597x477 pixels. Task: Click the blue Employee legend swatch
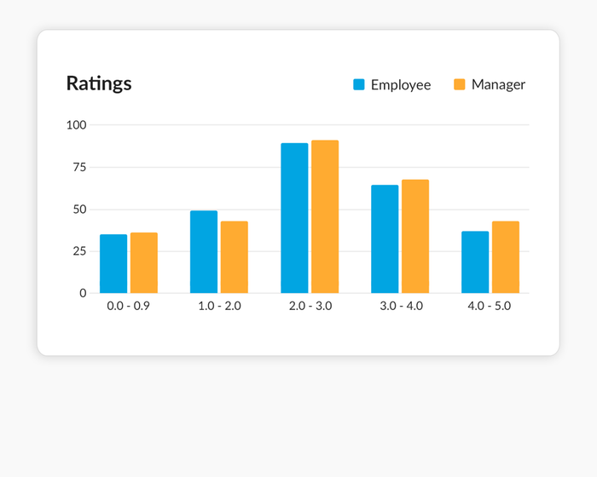click(359, 84)
